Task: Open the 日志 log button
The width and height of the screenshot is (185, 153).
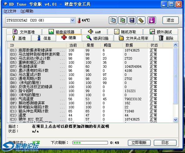Action: (x=165, y=143)
